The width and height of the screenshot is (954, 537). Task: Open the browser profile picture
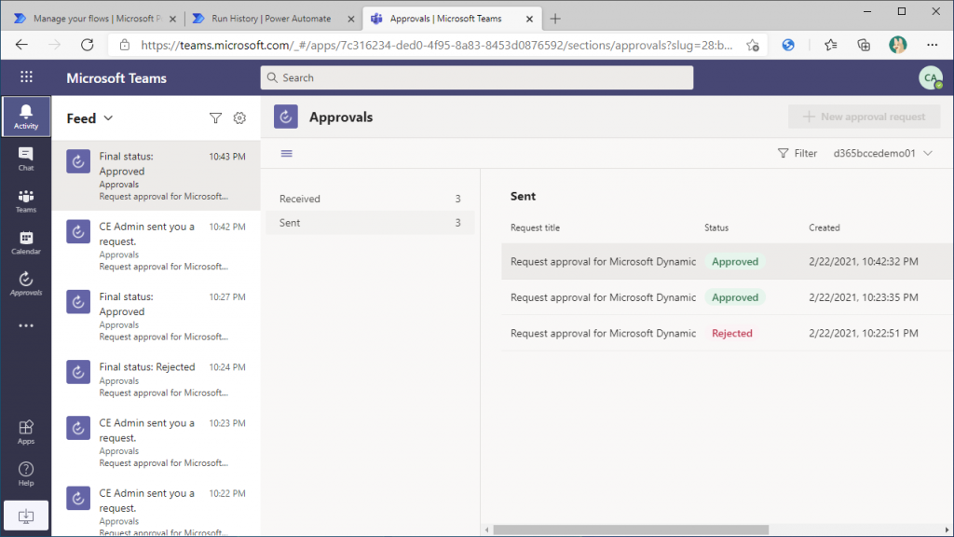pos(897,45)
